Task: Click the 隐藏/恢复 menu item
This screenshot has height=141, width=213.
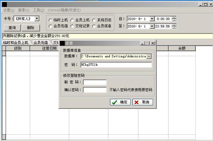Action: [x=64, y=10]
